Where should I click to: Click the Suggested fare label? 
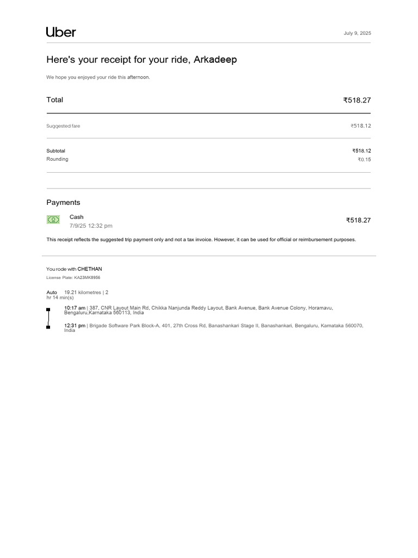63,126
